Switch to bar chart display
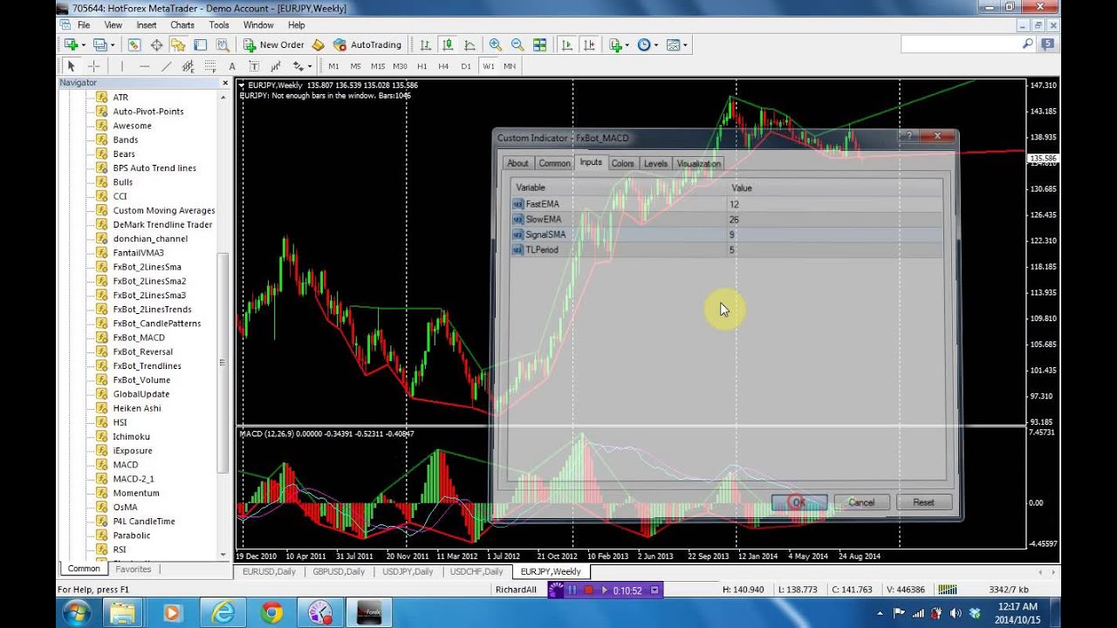Image resolution: width=1117 pixels, height=628 pixels. click(x=425, y=44)
